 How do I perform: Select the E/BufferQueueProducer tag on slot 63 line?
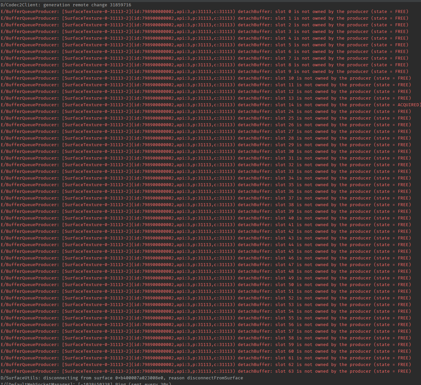[29, 371]
